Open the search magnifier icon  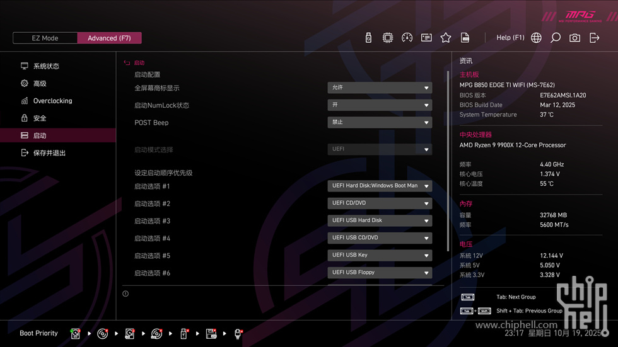coord(556,38)
